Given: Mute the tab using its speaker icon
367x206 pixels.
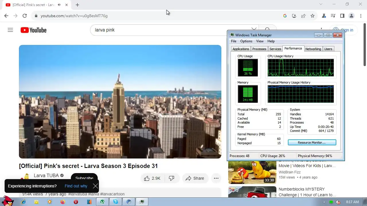Looking at the screenshot, I should coord(59,5).
